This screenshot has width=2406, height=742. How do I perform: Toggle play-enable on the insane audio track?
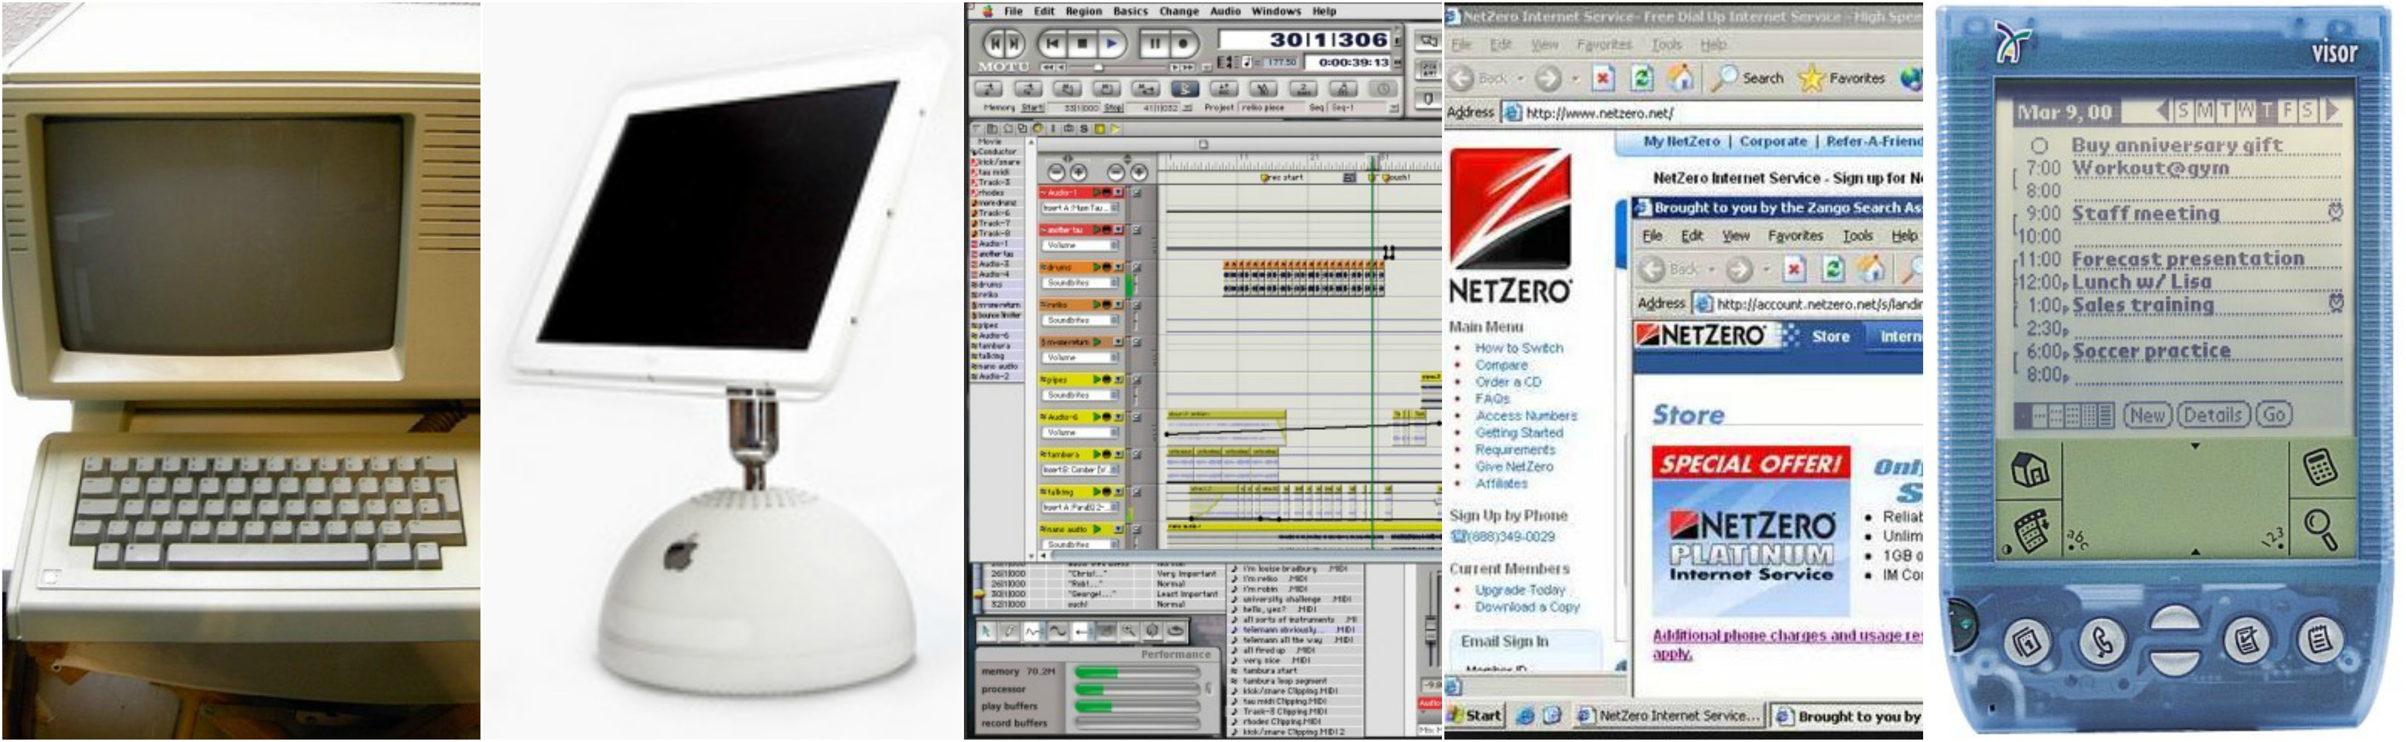[1096, 528]
